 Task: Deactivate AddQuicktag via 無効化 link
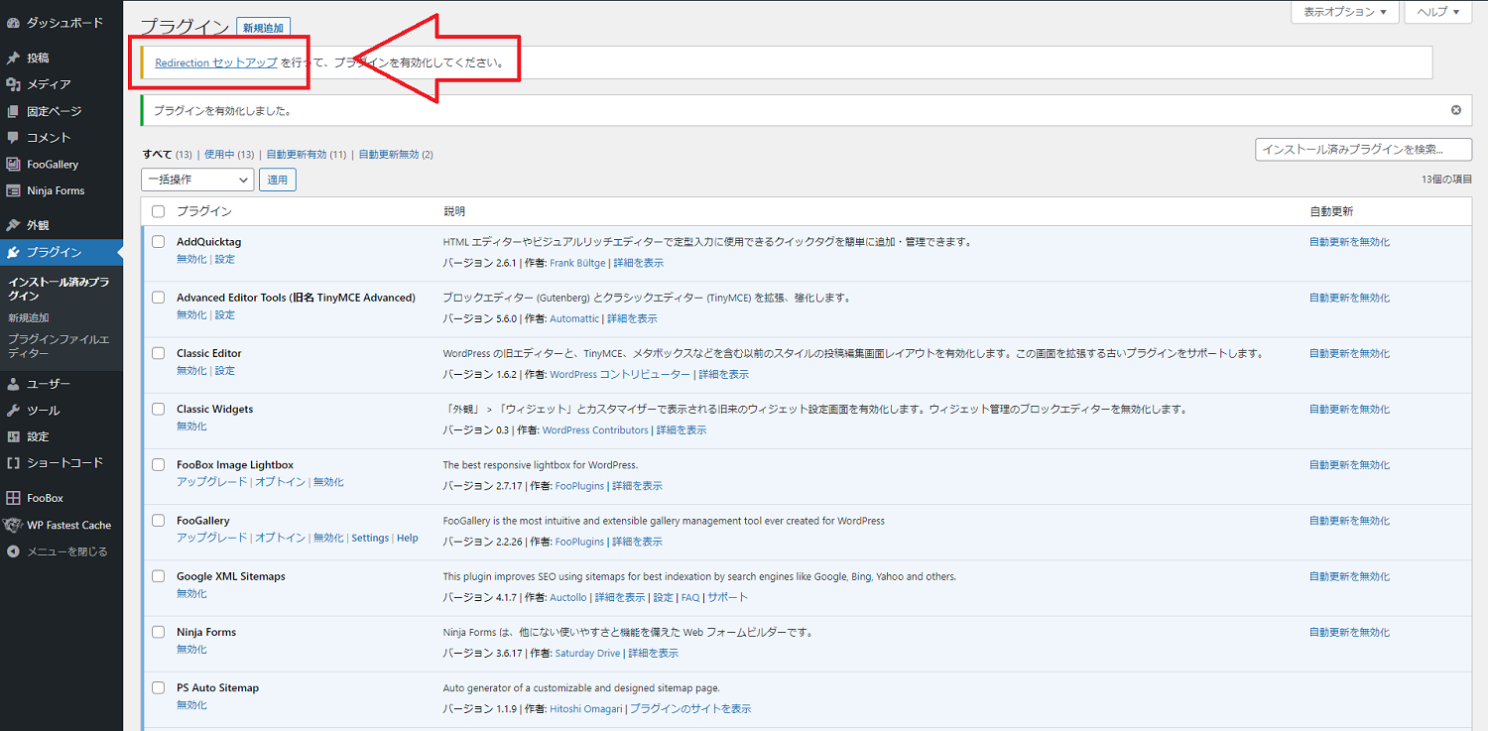191,259
